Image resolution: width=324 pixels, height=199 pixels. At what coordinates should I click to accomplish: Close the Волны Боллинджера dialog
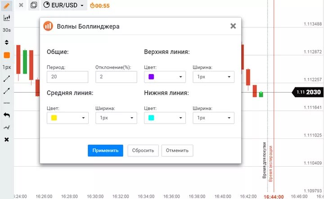[233, 26]
